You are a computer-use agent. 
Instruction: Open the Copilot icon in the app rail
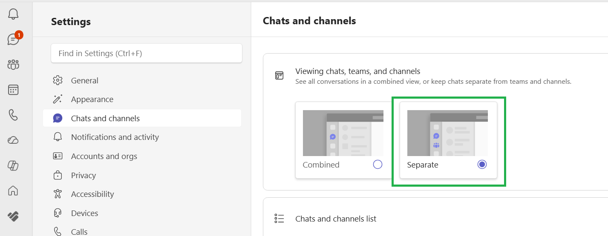(x=13, y=165)
